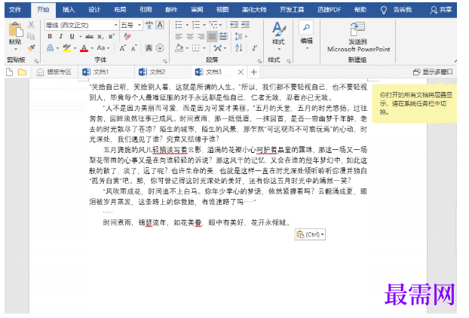
Task: Open the Paragraph settings dialog launcher
Action: pyautogui.click(x=259, y=61)
